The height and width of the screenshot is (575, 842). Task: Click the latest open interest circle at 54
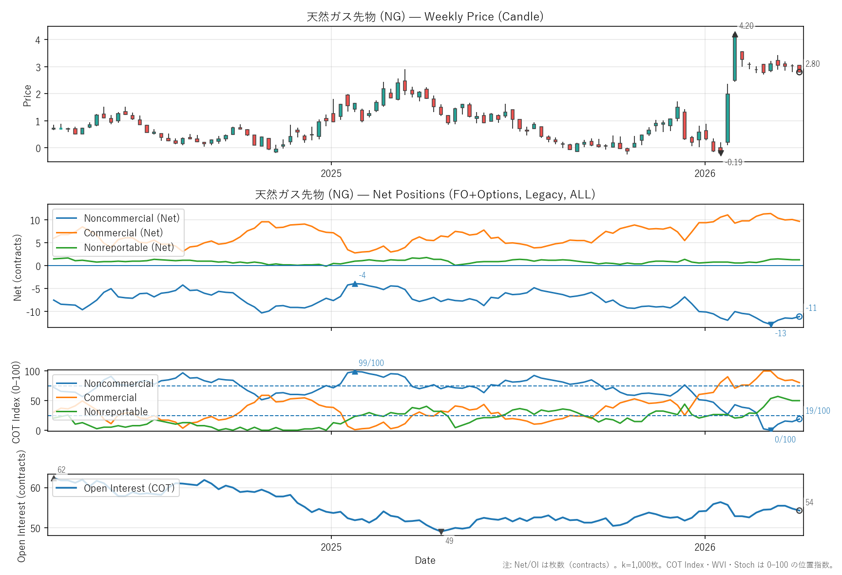[x=799, y=511]
